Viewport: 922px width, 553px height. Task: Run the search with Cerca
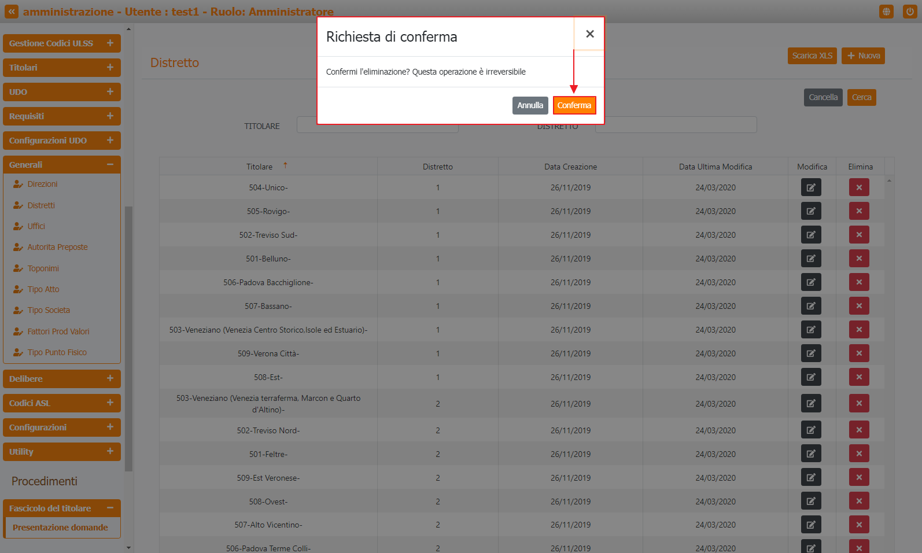861,97
